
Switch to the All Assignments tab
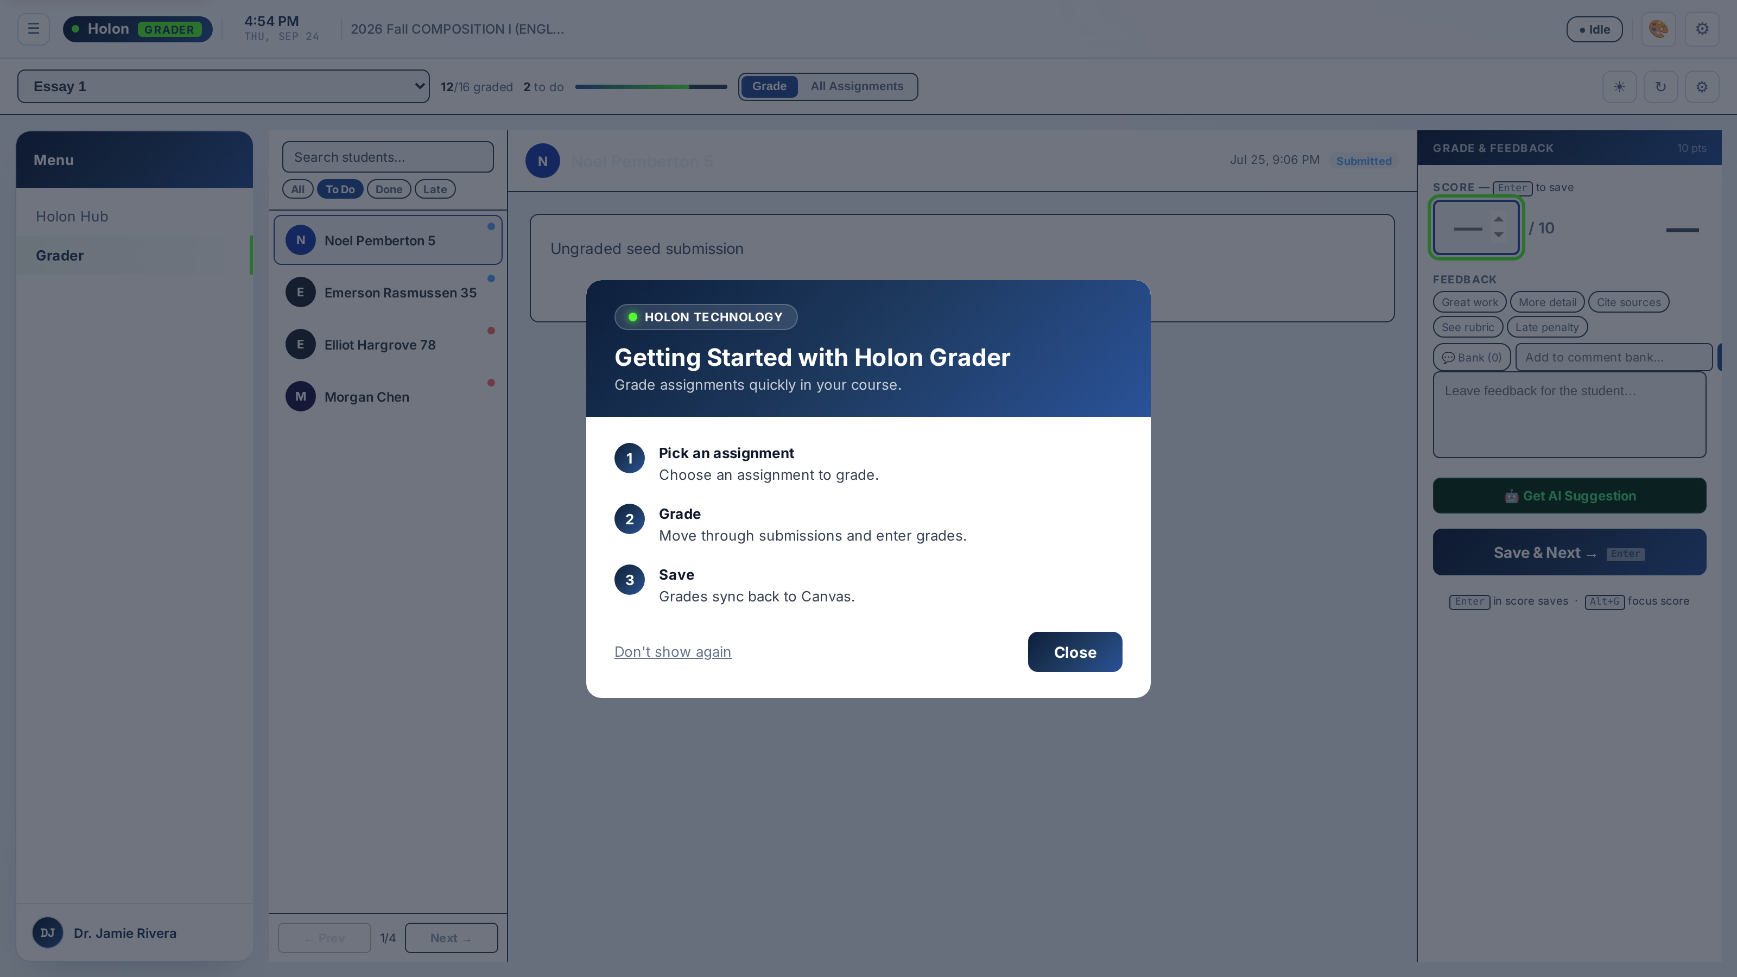[x=857, y=86]
